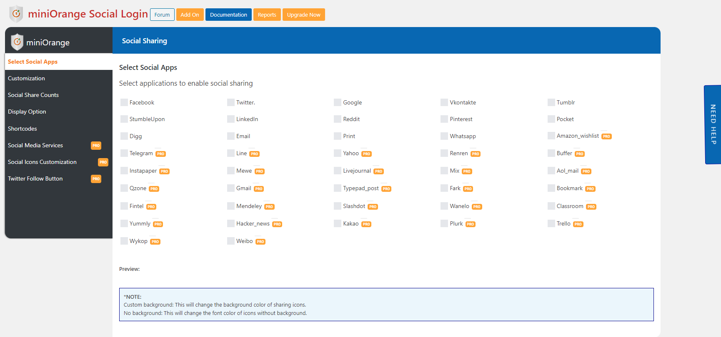This screenshot has height=337, width=721.
Task: Check the Pinterest option
Action: pos(444,119)
